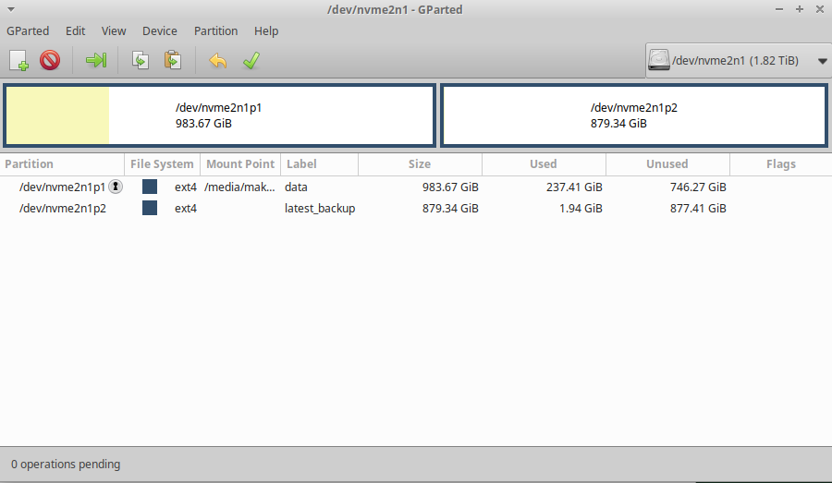Open the /dev/nvme2n1 device selector dropdown
The height and width of the screenshot is (483, 832).
click(738, 60)
